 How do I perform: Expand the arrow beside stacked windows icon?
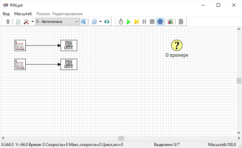click(100, 22)
